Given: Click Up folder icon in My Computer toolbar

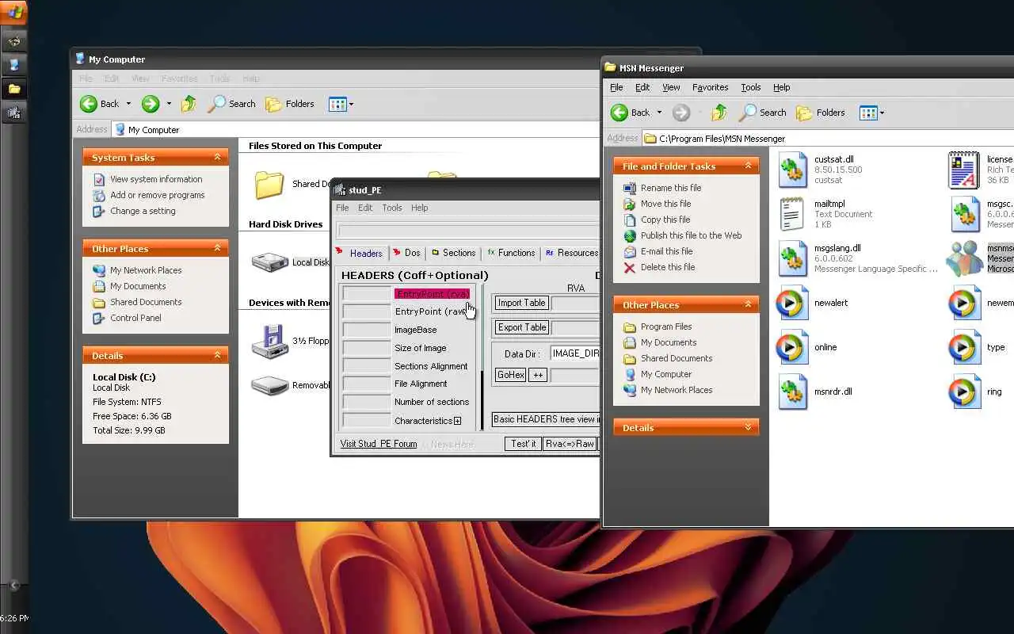Looking at the screenshot, I should click(189, 104).
